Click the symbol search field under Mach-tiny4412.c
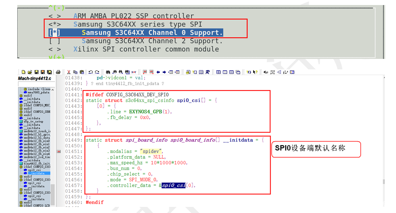 pos(37,84)
